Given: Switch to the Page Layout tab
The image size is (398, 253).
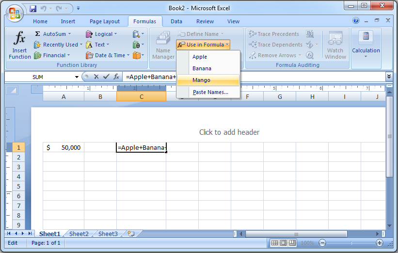Looking at the screenshot, I should (105, 21).
